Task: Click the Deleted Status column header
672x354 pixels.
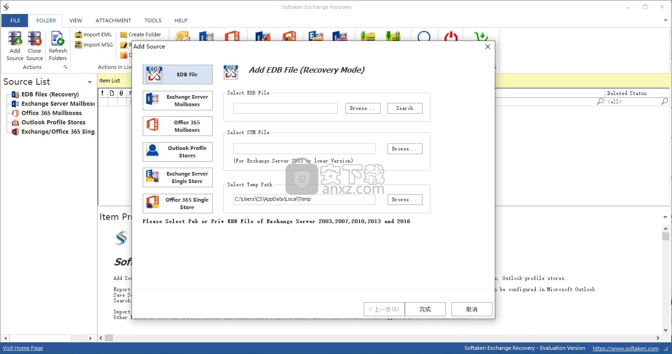Action: tap(637, 93)
